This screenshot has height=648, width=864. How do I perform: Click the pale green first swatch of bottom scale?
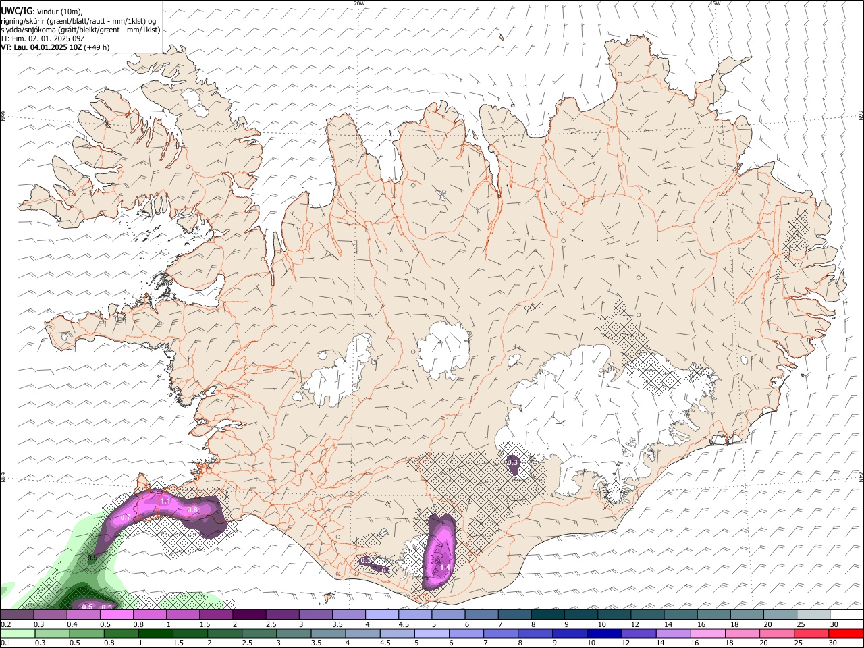(18, 633)
